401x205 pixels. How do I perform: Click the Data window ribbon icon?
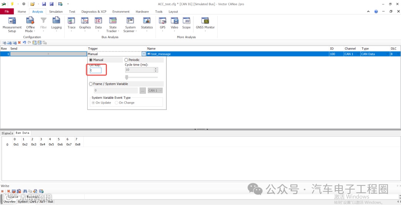pos(98,21)
